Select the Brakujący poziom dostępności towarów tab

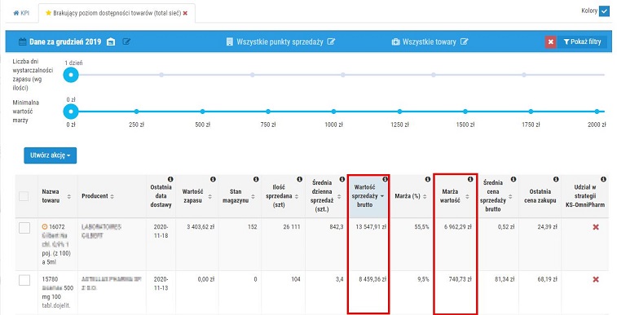tap(117, 13)
